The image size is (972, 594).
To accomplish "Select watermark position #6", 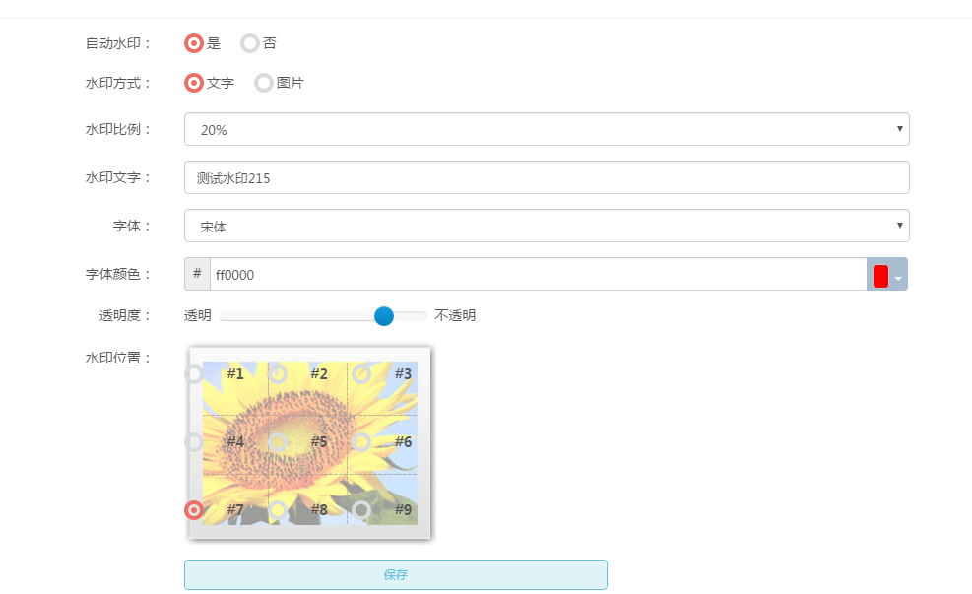I will tap(361, 442).
